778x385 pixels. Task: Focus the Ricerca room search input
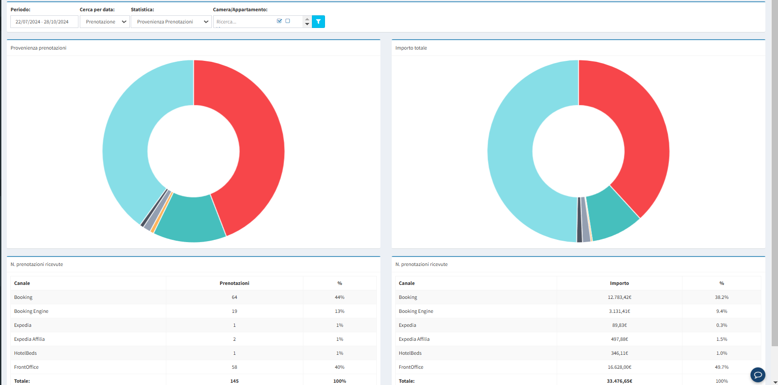click(243, 22)
